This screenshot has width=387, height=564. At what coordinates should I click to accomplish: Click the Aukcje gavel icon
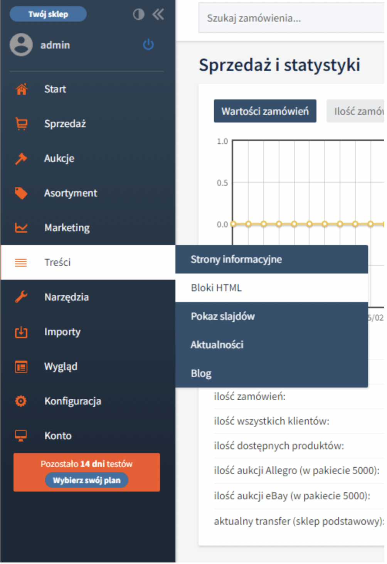(x=21, y=158)
